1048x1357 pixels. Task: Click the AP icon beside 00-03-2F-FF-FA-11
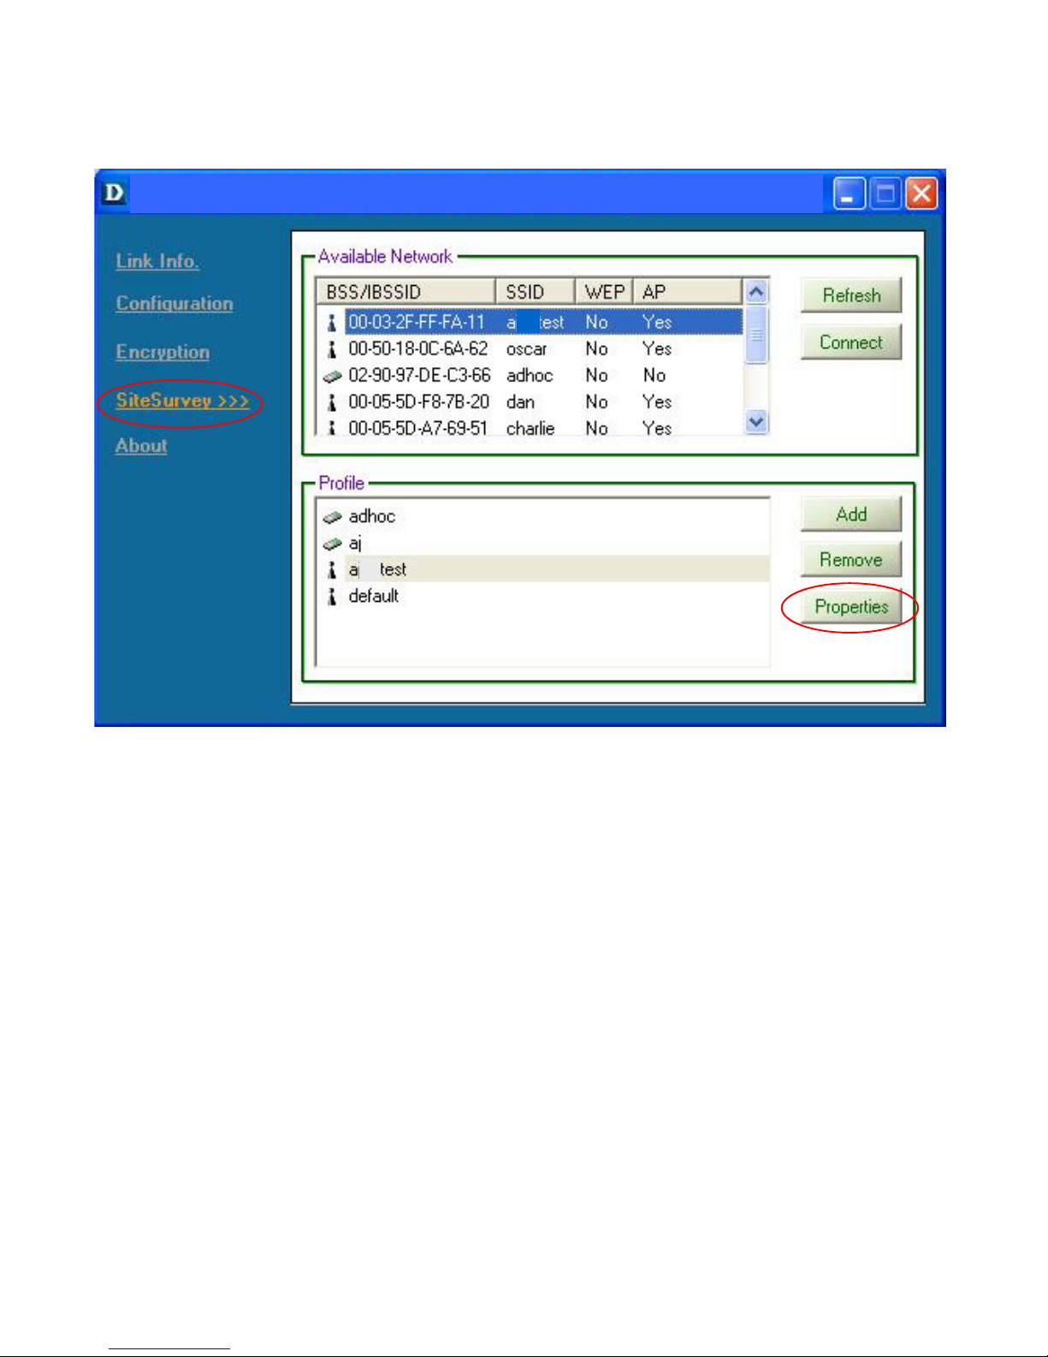[x=332, y=323]
